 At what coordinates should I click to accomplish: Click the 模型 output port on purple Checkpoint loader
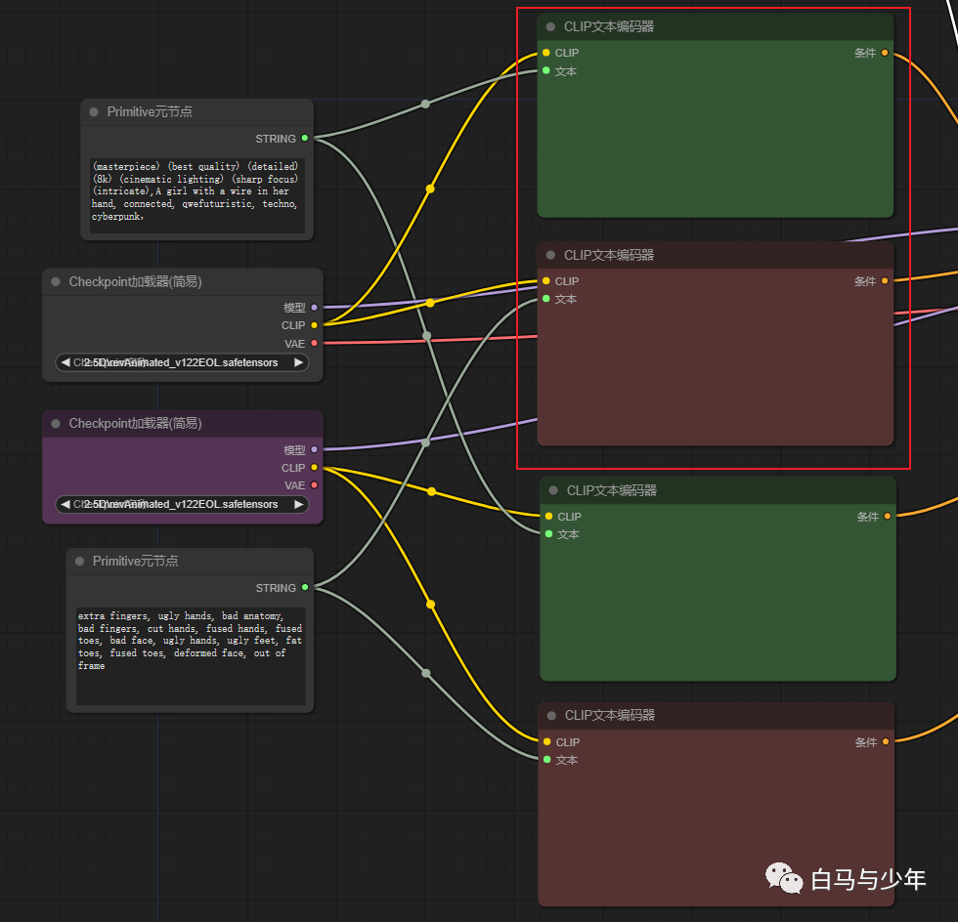(x=314, y=450)
